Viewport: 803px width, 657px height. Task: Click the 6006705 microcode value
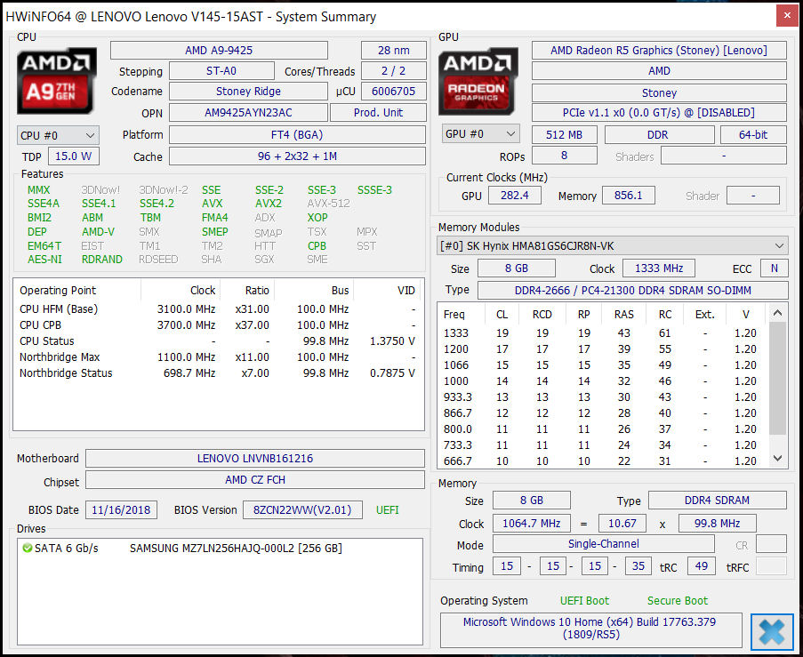click(x=393, y=92)
